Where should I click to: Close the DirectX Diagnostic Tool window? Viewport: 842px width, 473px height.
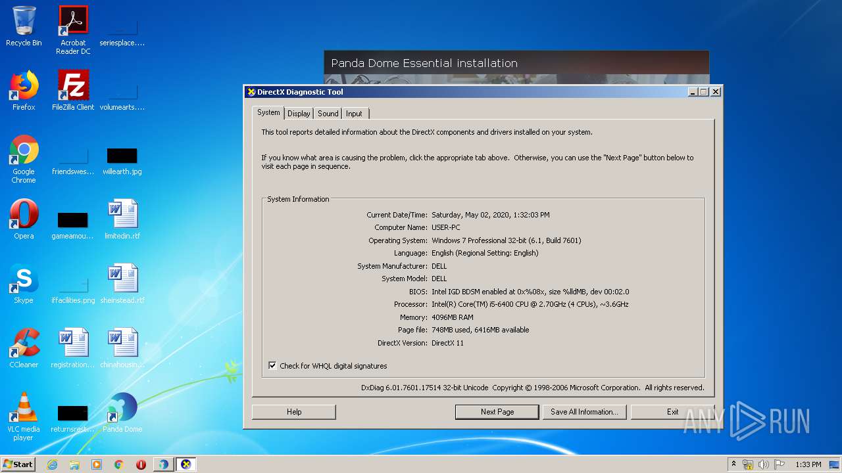(716, 92)
